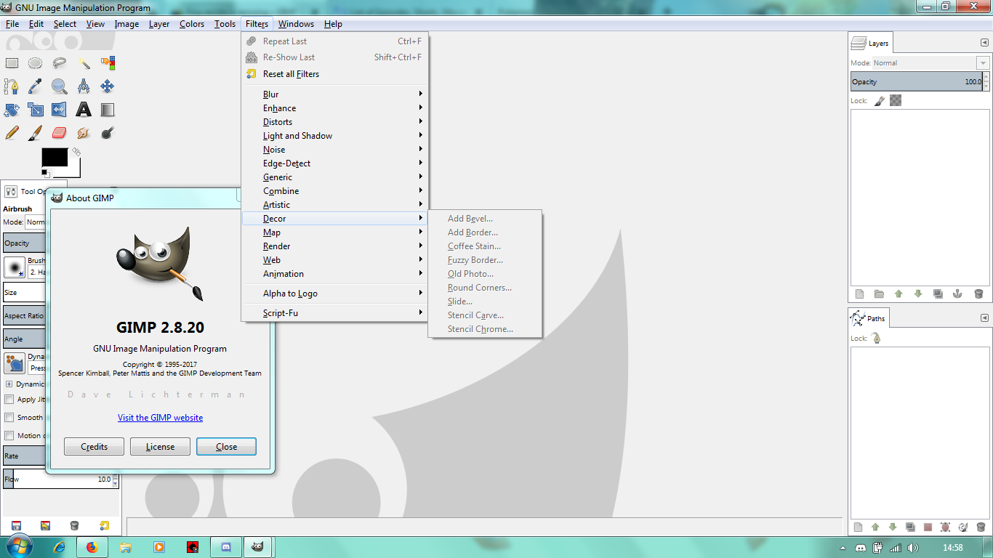Choose Reset all Filters

335,73
